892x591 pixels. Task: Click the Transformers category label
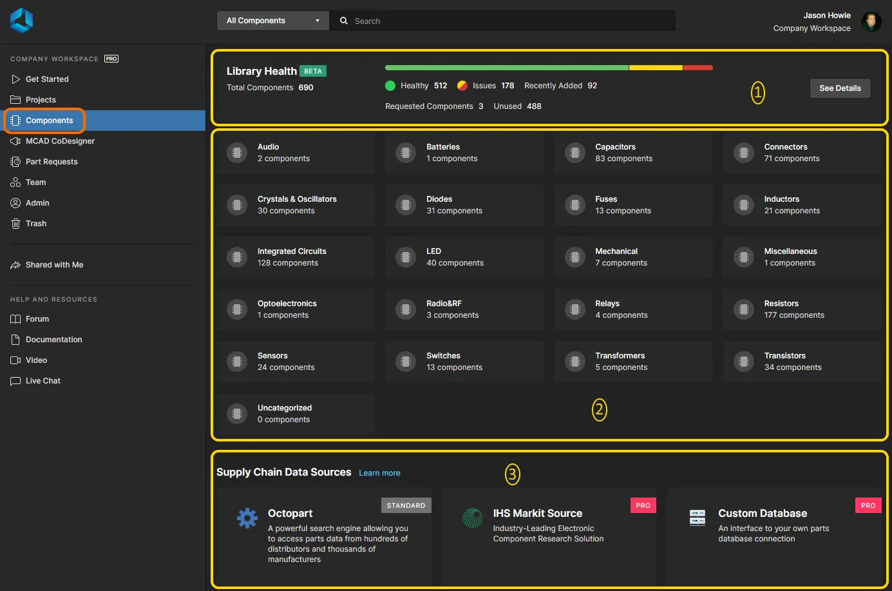tap(620, 356)
